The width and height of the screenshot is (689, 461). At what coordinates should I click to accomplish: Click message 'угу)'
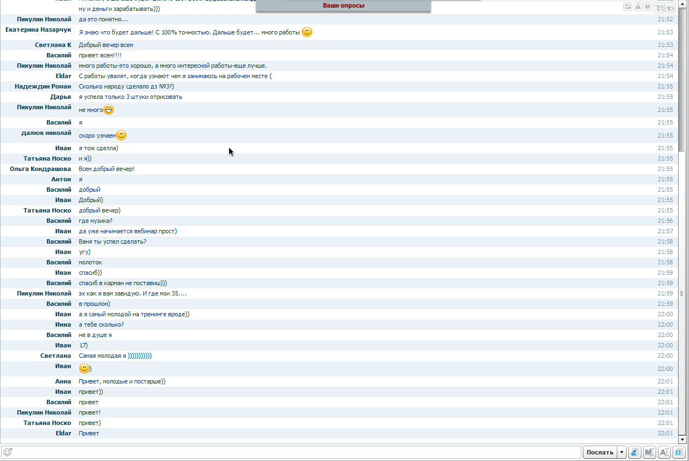[85, 252]
